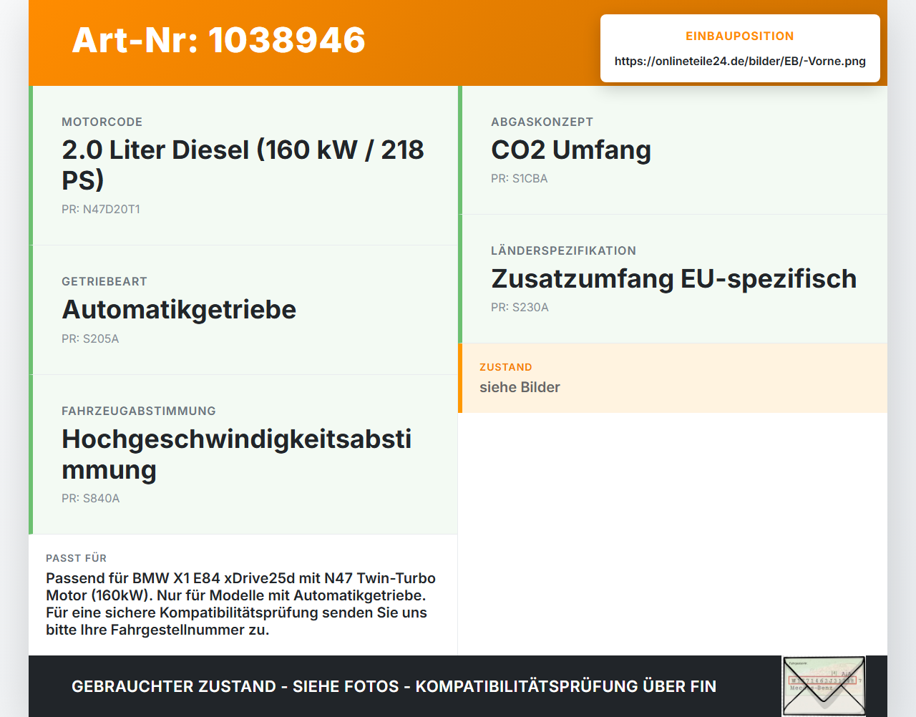Click the PASST FÜR label
The width and height of the screenshot is (916, 717).
tap(77, 558)
